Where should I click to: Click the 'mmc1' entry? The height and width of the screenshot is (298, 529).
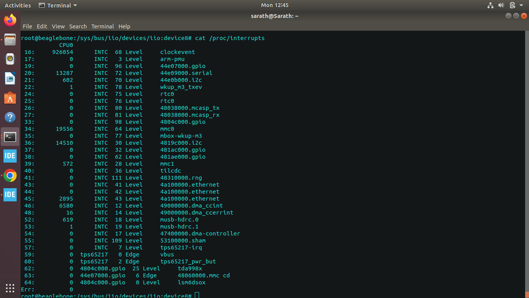[x=167, y=164]
